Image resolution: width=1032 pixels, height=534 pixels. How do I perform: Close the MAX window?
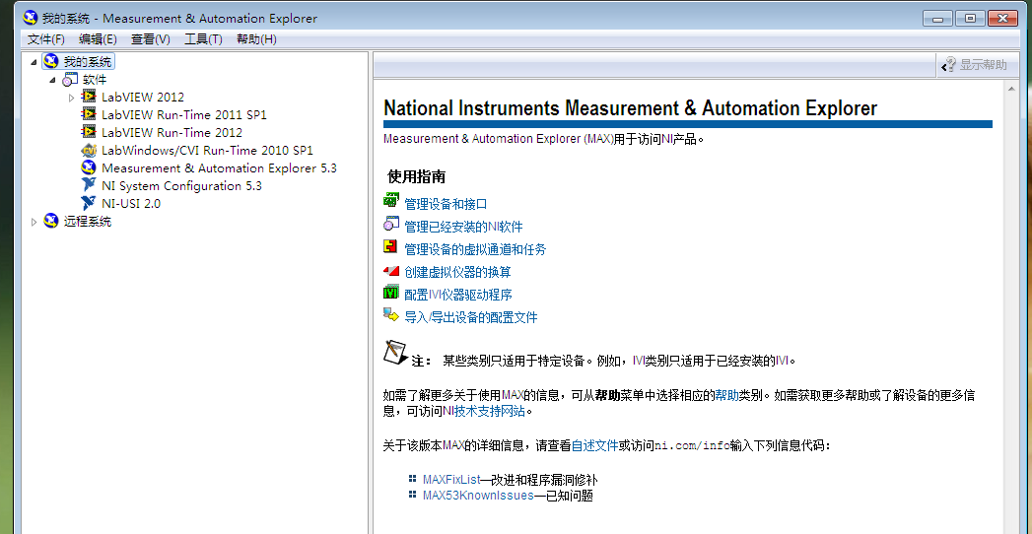(1002, 19)
